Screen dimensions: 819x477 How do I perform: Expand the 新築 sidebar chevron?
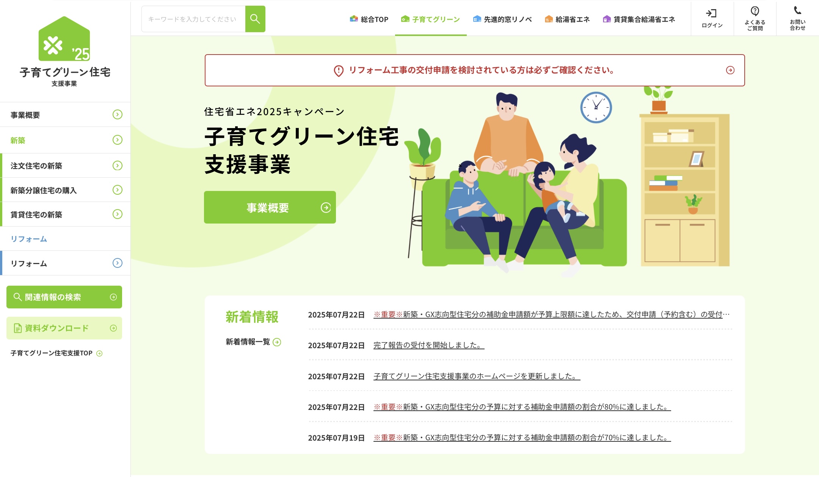pyautogui.click(x=118, y=140)
